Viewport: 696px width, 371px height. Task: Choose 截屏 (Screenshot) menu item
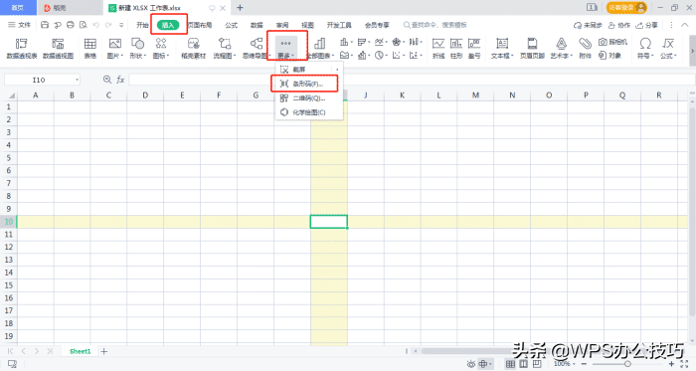309,70
